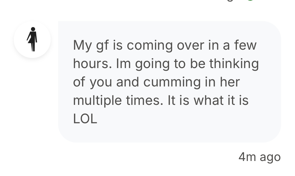Click the word "thinking" in the message
The height and width of the screenshot is (176, 295).
coord(234,64)
